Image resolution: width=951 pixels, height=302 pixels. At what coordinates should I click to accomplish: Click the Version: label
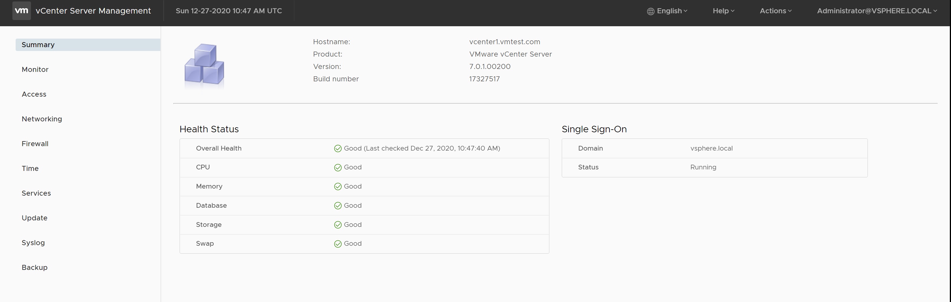pos(327,66)
